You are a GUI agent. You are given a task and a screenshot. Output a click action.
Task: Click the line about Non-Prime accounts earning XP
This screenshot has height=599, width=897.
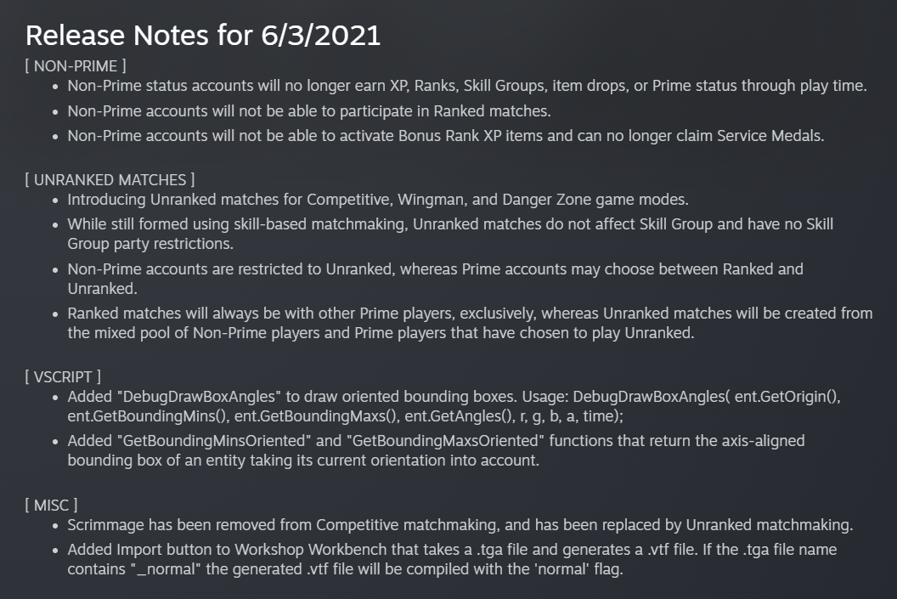pos(467,86)
